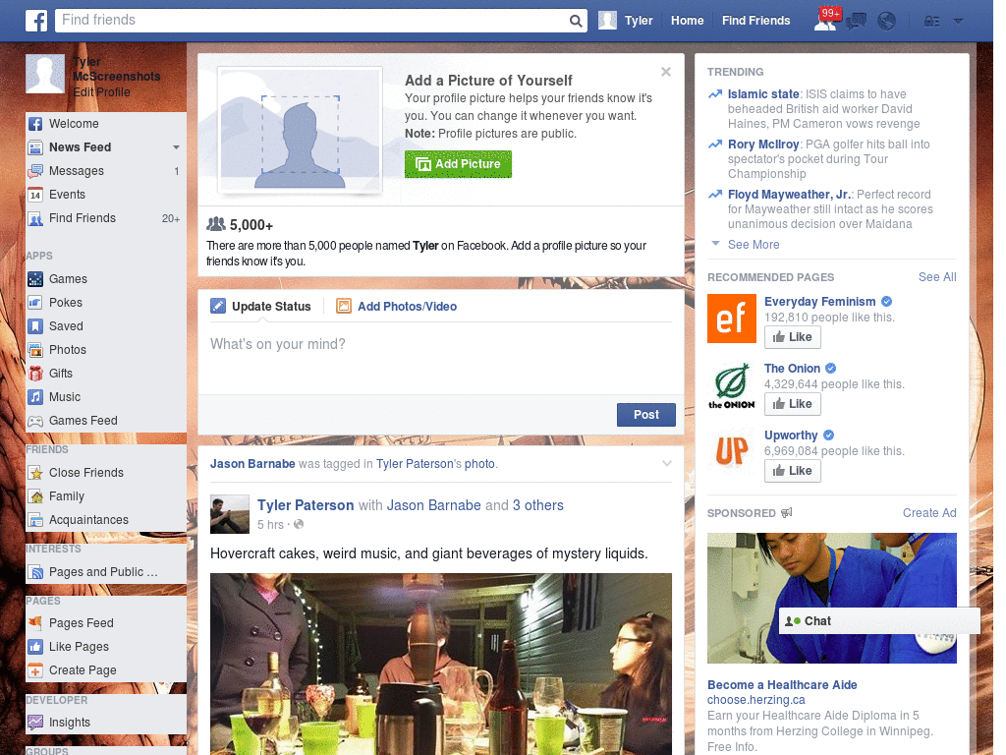Open friend requests icon with 99+ badge
The image size is (1006, 755).
coord(826,21)
